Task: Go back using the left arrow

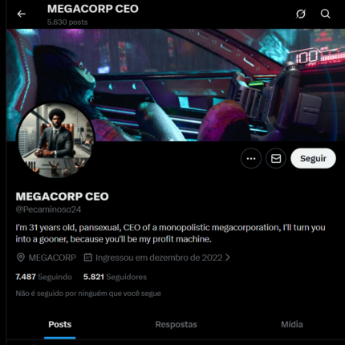Action: click(21, 14)
